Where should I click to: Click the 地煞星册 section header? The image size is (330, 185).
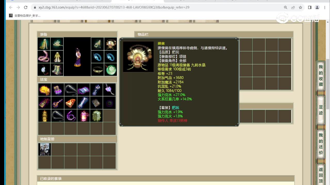77,139
